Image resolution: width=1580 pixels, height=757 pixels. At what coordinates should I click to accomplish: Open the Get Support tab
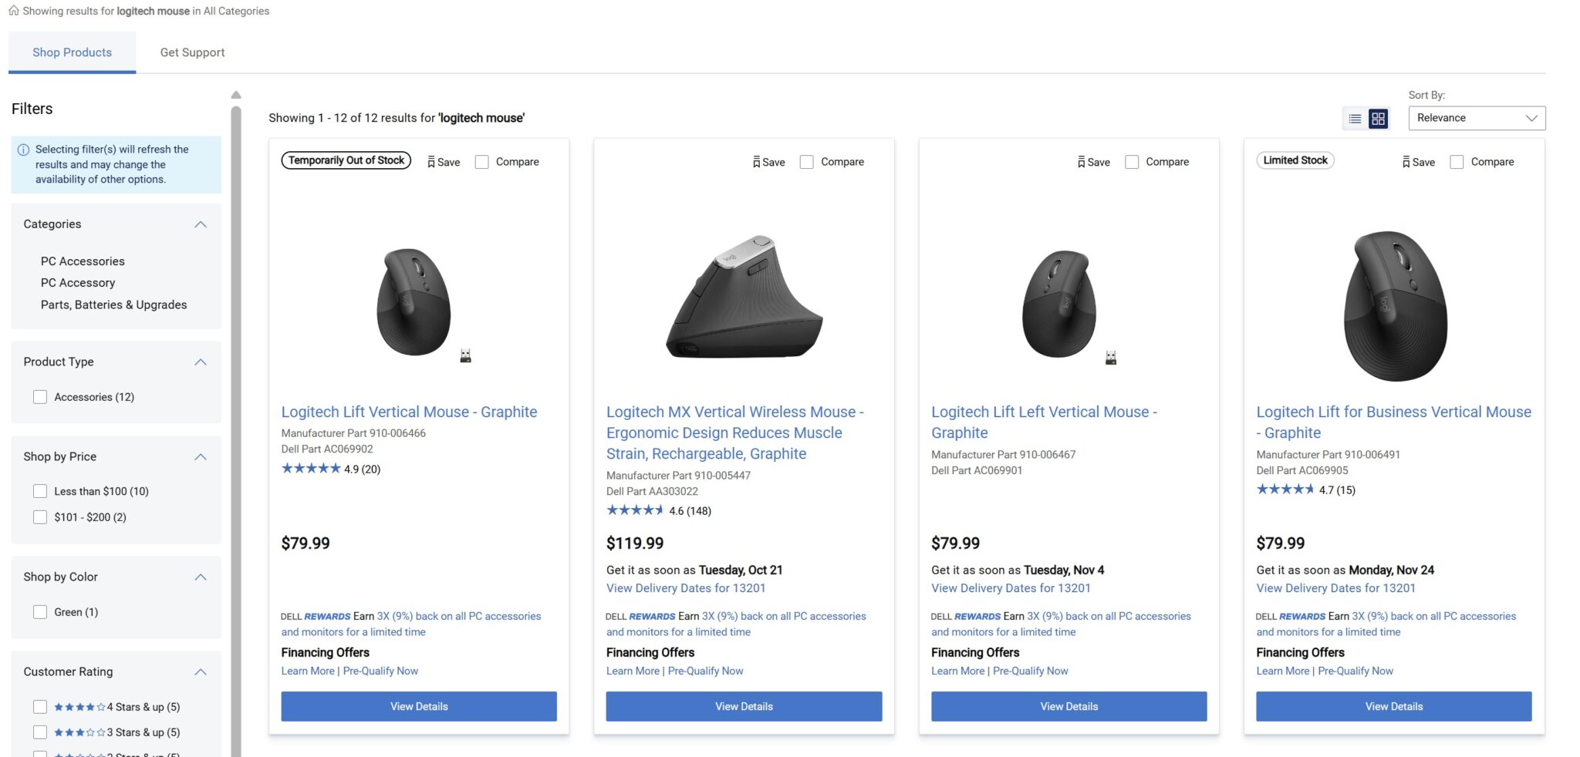pyautogui.click(x=192, y=52)
